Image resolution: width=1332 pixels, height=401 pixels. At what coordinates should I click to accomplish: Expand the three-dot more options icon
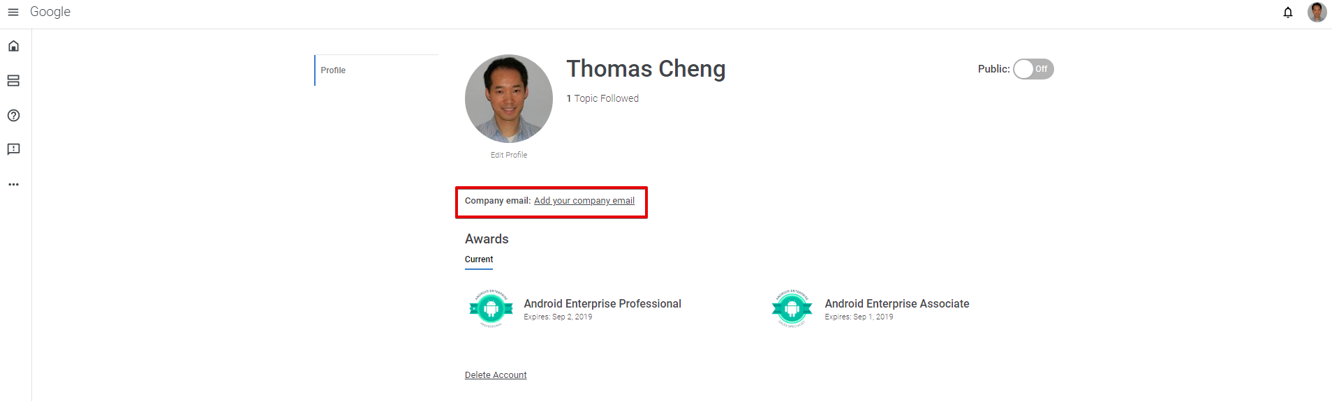click(13, 185)
